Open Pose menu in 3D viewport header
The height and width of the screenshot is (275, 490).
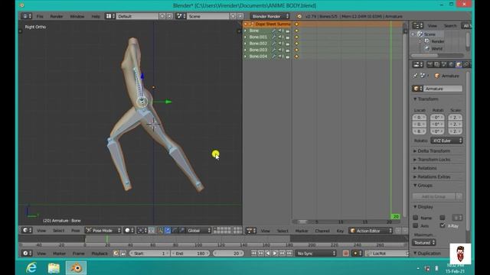[76, 231]
